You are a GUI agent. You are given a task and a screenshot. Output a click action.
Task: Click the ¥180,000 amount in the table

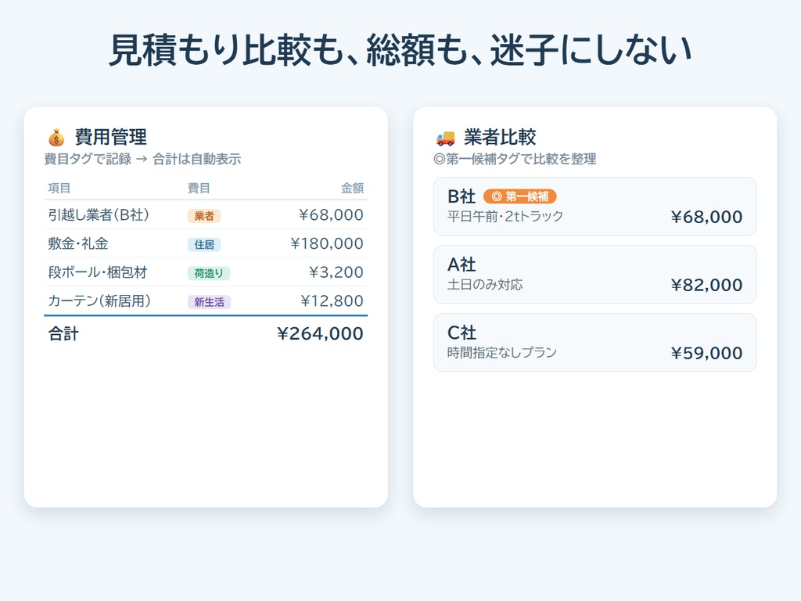(x=327, y=243)
